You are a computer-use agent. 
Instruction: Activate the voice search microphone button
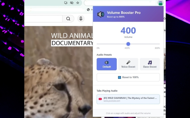pos(81,19)
